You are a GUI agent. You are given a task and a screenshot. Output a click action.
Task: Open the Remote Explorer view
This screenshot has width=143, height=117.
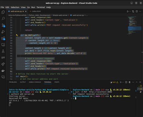tap(3, 45)
